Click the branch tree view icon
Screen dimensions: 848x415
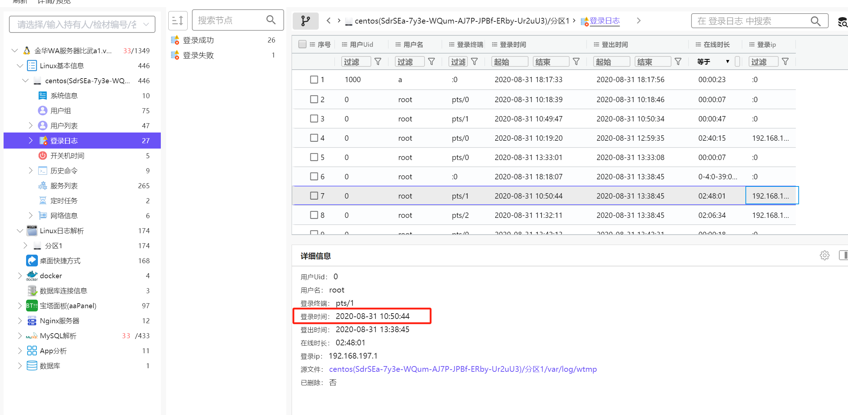[305, 21]
